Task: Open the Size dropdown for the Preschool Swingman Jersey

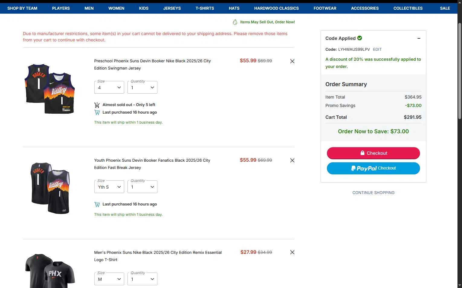Action: tap(109, 87)
